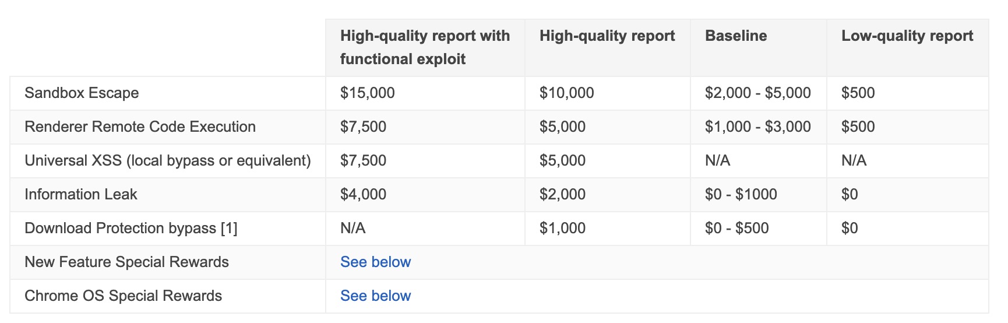The image size is (1008, 323).
Task: Click the '$2,000 - $5,000' baseline cell
Action: [x=757, y=93]
